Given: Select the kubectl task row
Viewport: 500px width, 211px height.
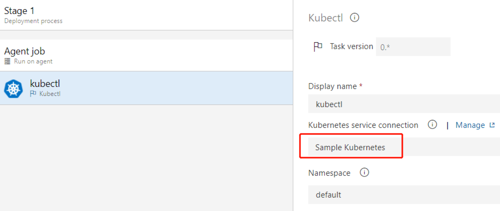Looking at the screenshot, I should click(146, 88).
